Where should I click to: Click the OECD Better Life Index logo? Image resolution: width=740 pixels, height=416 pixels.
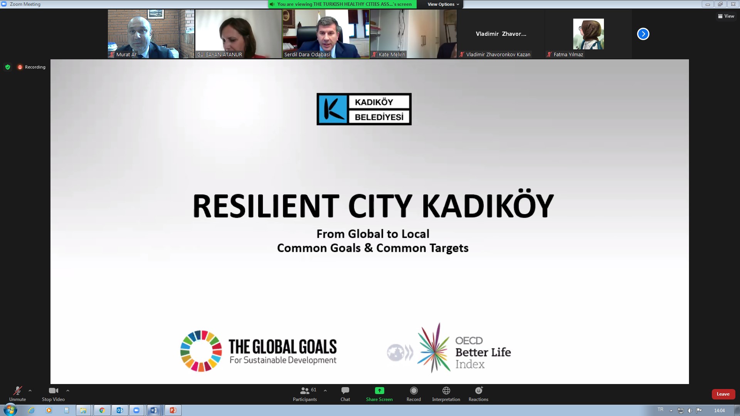pyautogui.click(x=449, y=348)
